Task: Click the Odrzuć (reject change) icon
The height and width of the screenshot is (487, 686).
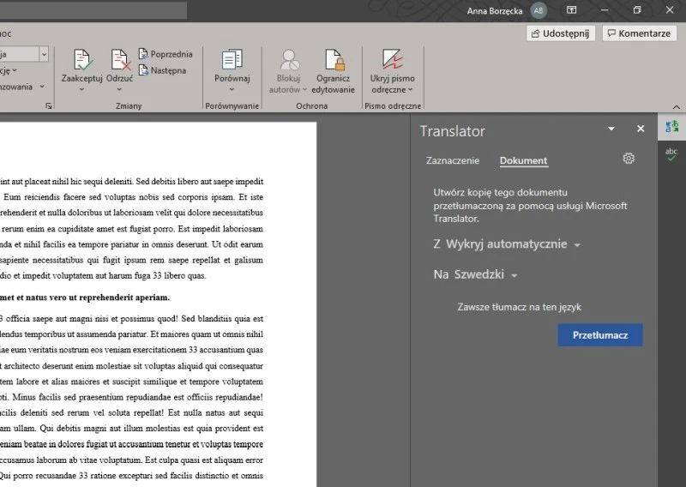Action: click(x=120, y=60)
